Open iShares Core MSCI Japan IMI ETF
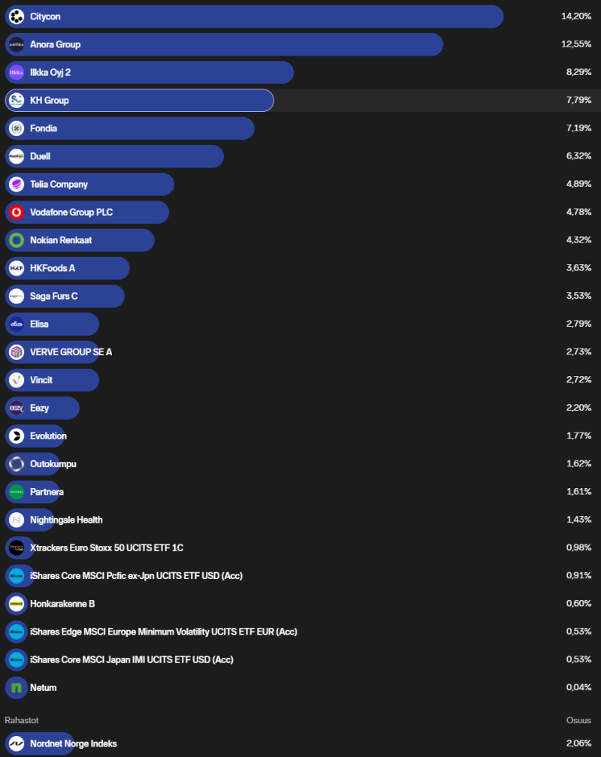 tap(131, 660)
